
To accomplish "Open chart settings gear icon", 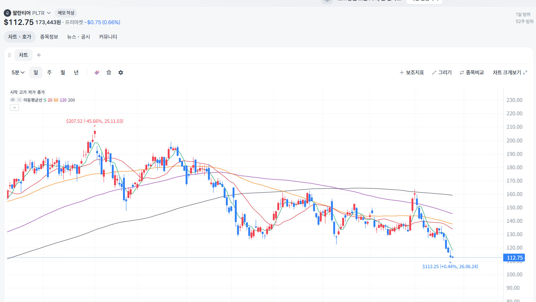I will point(121,73).
